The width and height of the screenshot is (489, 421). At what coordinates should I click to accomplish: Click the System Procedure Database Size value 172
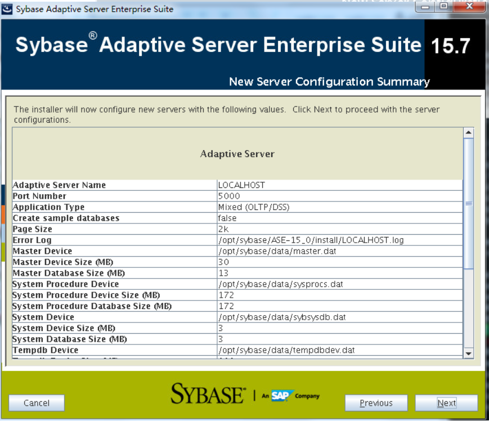tap(226, 306)
